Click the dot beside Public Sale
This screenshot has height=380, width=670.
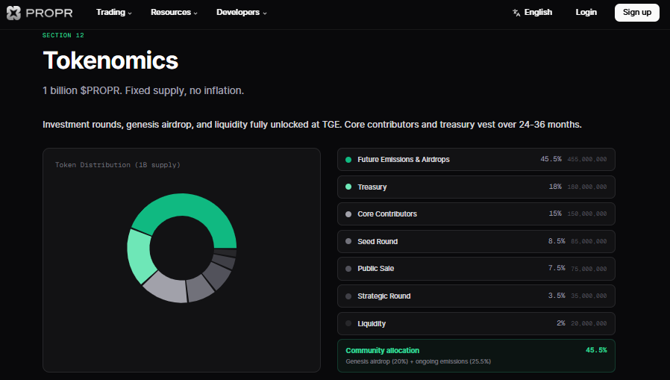pyautogui.click(x=348, y=269)
